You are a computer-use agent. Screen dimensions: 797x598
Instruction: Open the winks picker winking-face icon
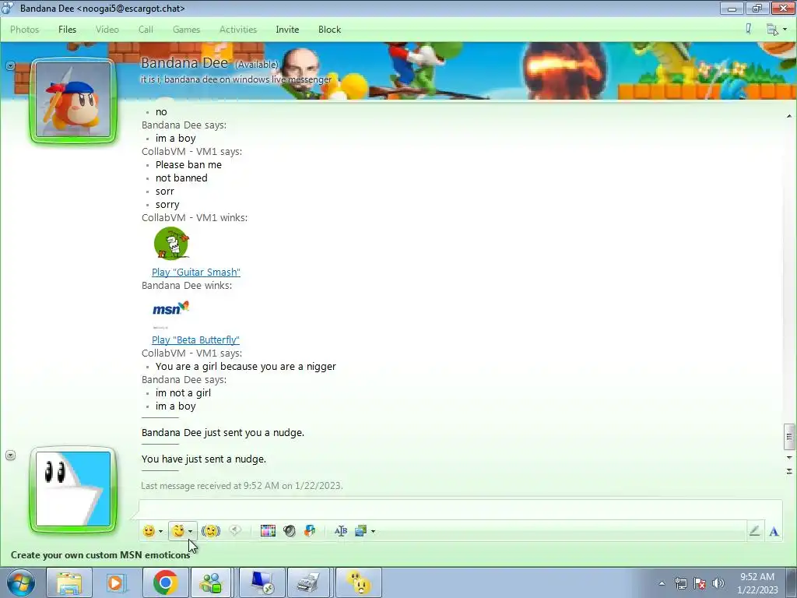coord(178,531)
